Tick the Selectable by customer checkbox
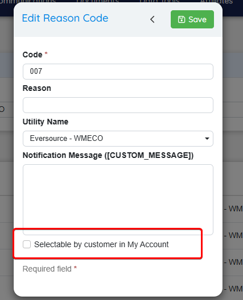 pyautogui.click(x=27, y=244)
